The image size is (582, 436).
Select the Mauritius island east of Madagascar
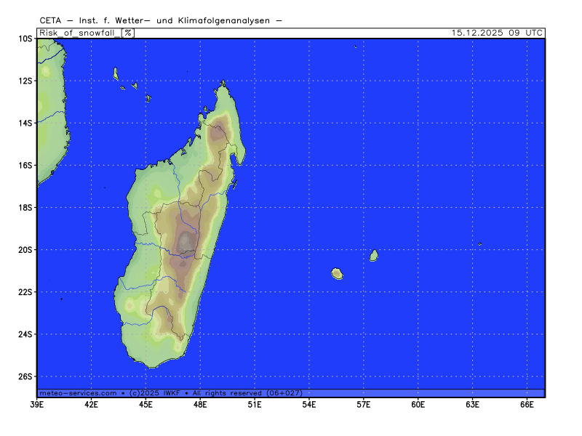374,255
